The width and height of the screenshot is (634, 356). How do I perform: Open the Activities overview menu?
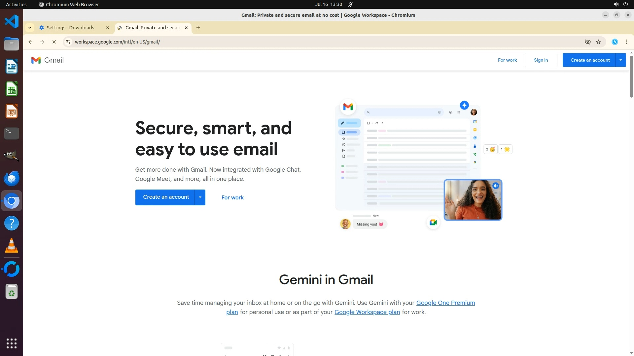(16, 4)
